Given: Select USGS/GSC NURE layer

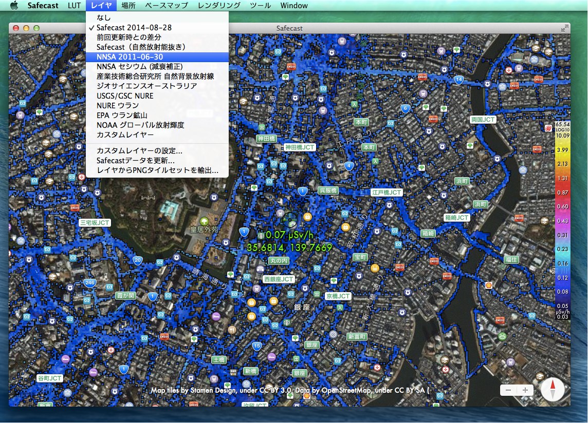Looking at the screenshot, I should coord(157,95).
